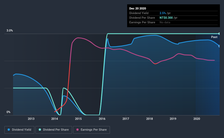
Task: Select the 2014 label on the time axis
Action: point(55,119)
